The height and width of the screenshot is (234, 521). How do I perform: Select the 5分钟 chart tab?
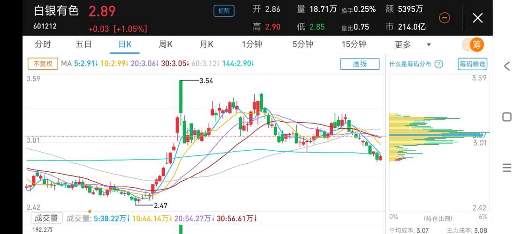point(302,44)
